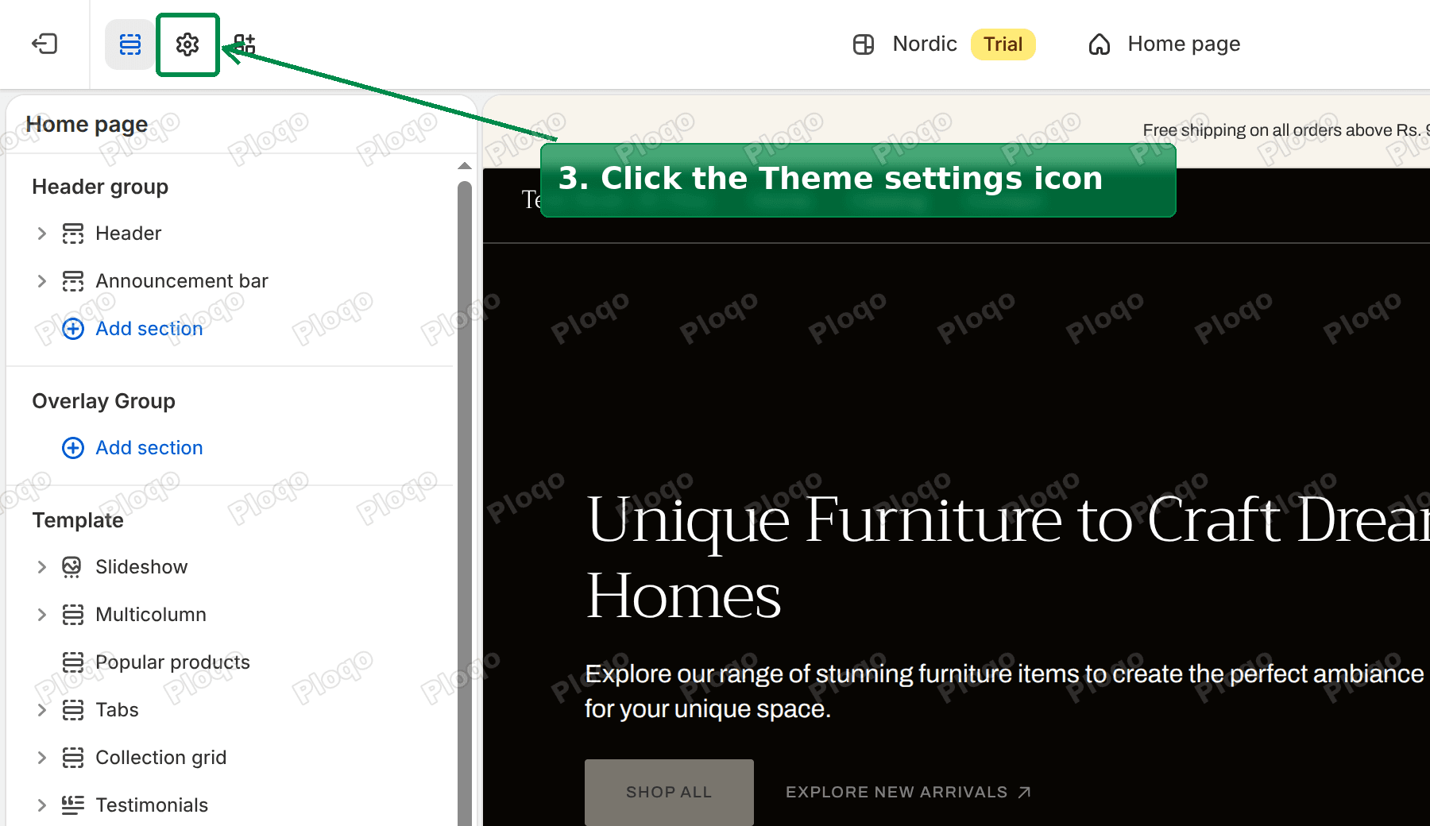Click the Free shipping announcement text
This screenshot has width=1430, height=826.
(x=1285, y=130)
